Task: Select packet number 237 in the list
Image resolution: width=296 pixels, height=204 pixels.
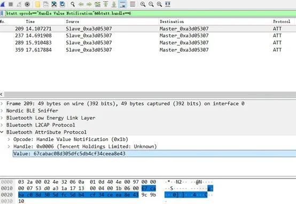Action: [148, 35]
